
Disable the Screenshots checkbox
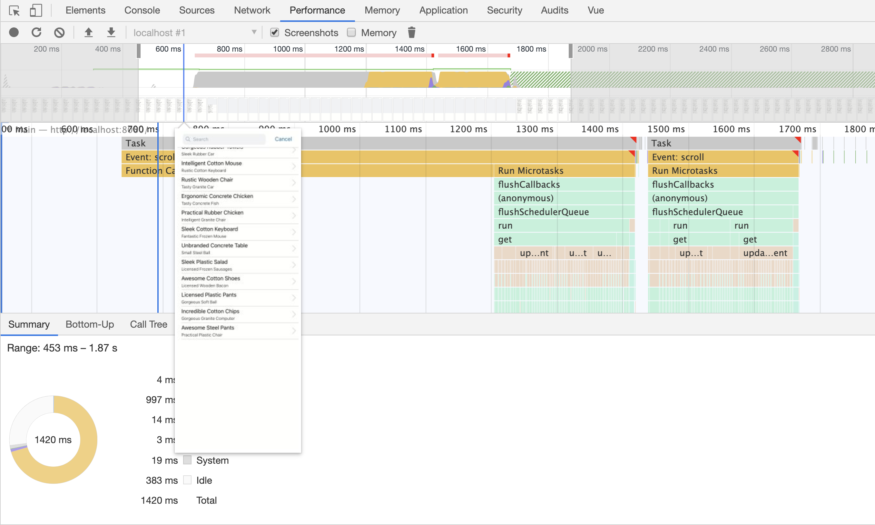(274, 32)
